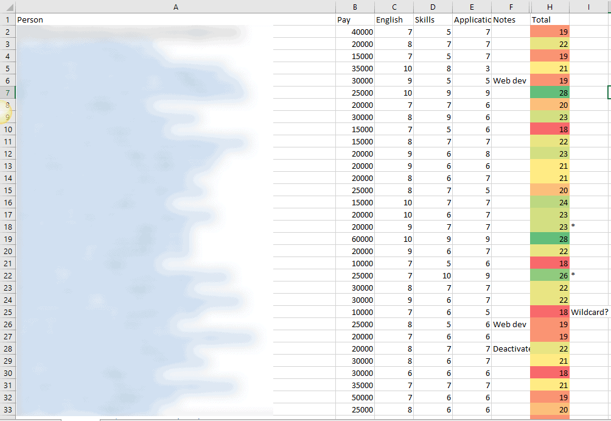Select column E header
This screenshot has height=421, width=611.
tap(472, 7)
